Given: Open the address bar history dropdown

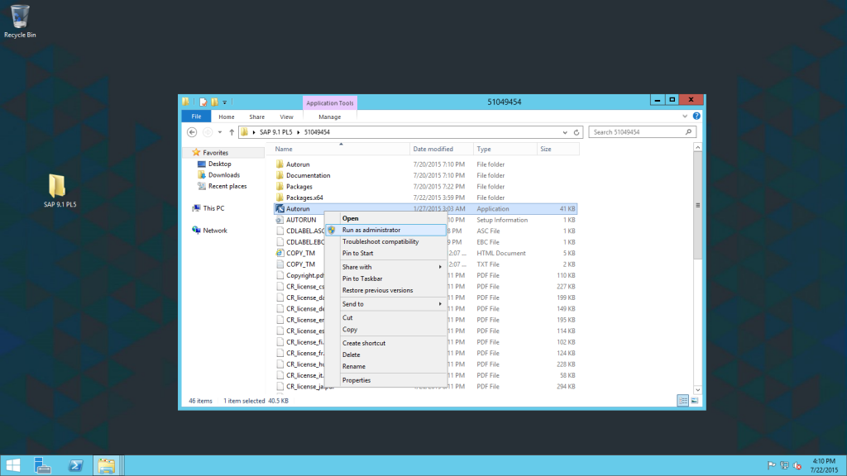Looking at the screenshot, I should 565,132.
